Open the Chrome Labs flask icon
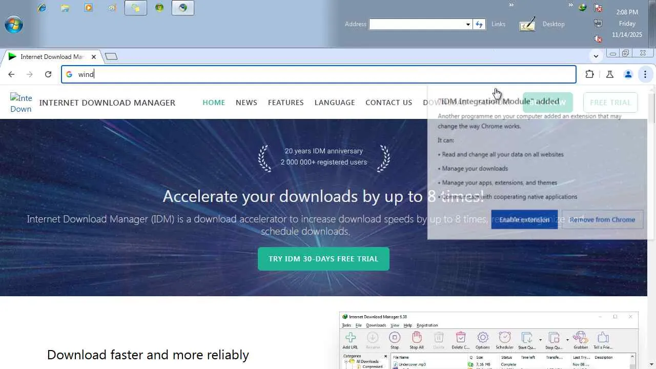Screen dimensions: 656x369 click(610, 74)
